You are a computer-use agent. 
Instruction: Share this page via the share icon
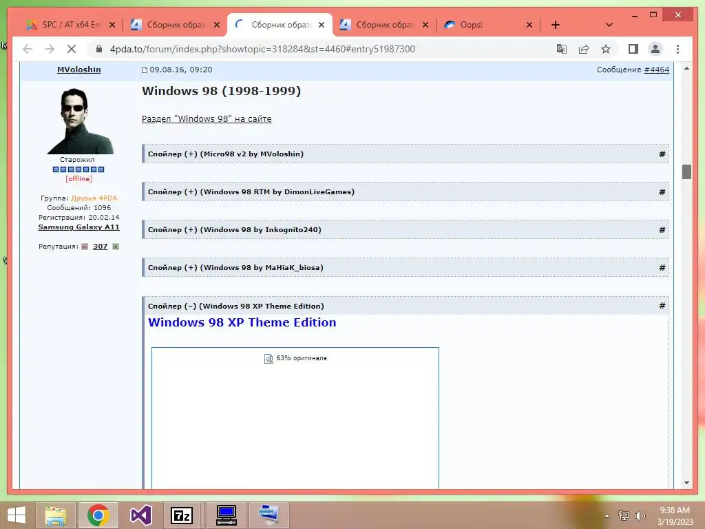click(584, 49)
